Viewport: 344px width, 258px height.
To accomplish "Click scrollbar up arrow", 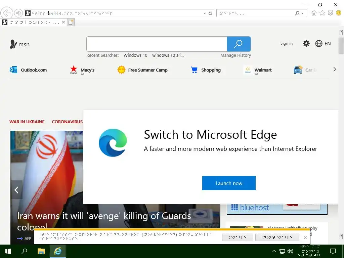I will click(x=341, y=33).
